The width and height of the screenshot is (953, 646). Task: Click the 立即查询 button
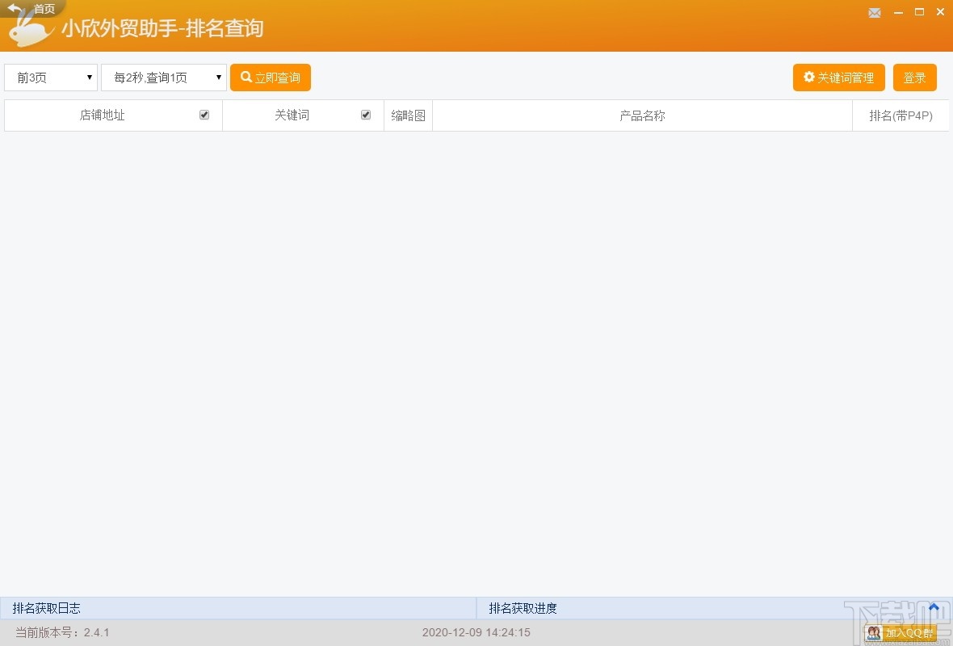(x=271, y=78)
